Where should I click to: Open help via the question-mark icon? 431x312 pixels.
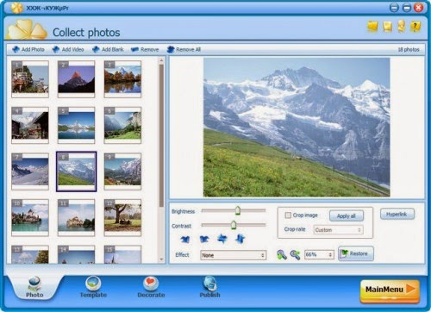point(415,27)
